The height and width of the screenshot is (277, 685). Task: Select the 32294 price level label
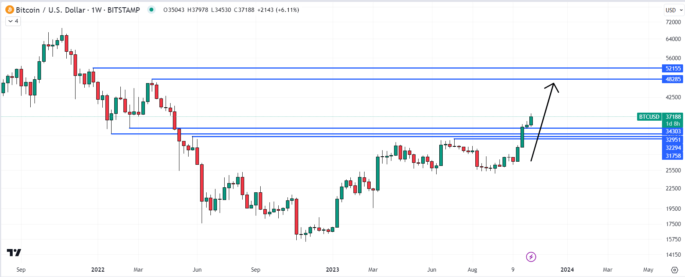pyautogui.click(x=673, y=148)
